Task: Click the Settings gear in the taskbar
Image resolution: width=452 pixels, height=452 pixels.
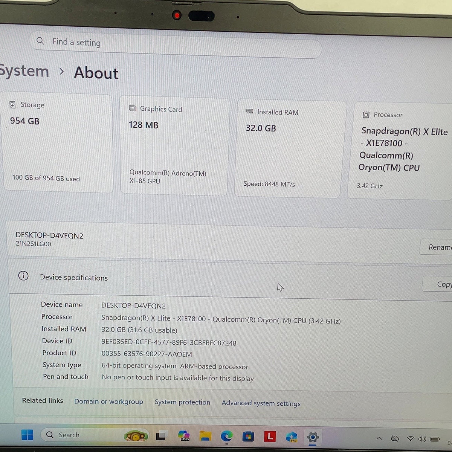Action: 313,438
